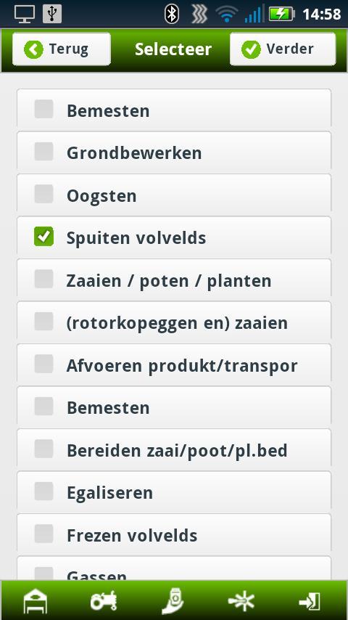The width and height of the screenshot is (348, 620).
Task: Tap the tractor icon in bottom bar
Action: 104,600
